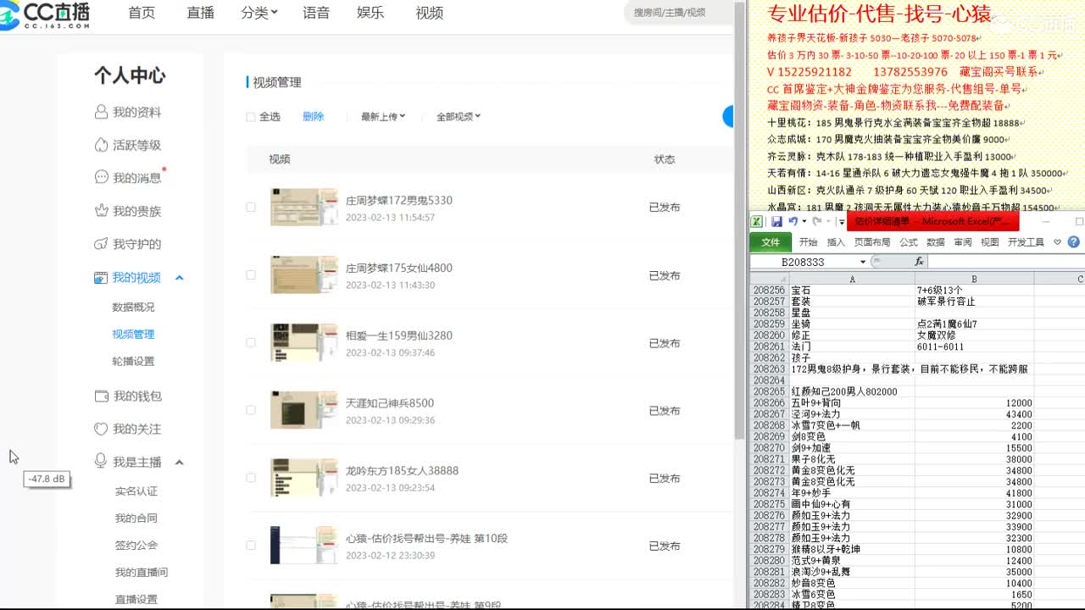This screenshot has height=610, width=1085.
Task: Switch to Excel 开始 tab
Action: pyautogui.click(x=808, y=242)
